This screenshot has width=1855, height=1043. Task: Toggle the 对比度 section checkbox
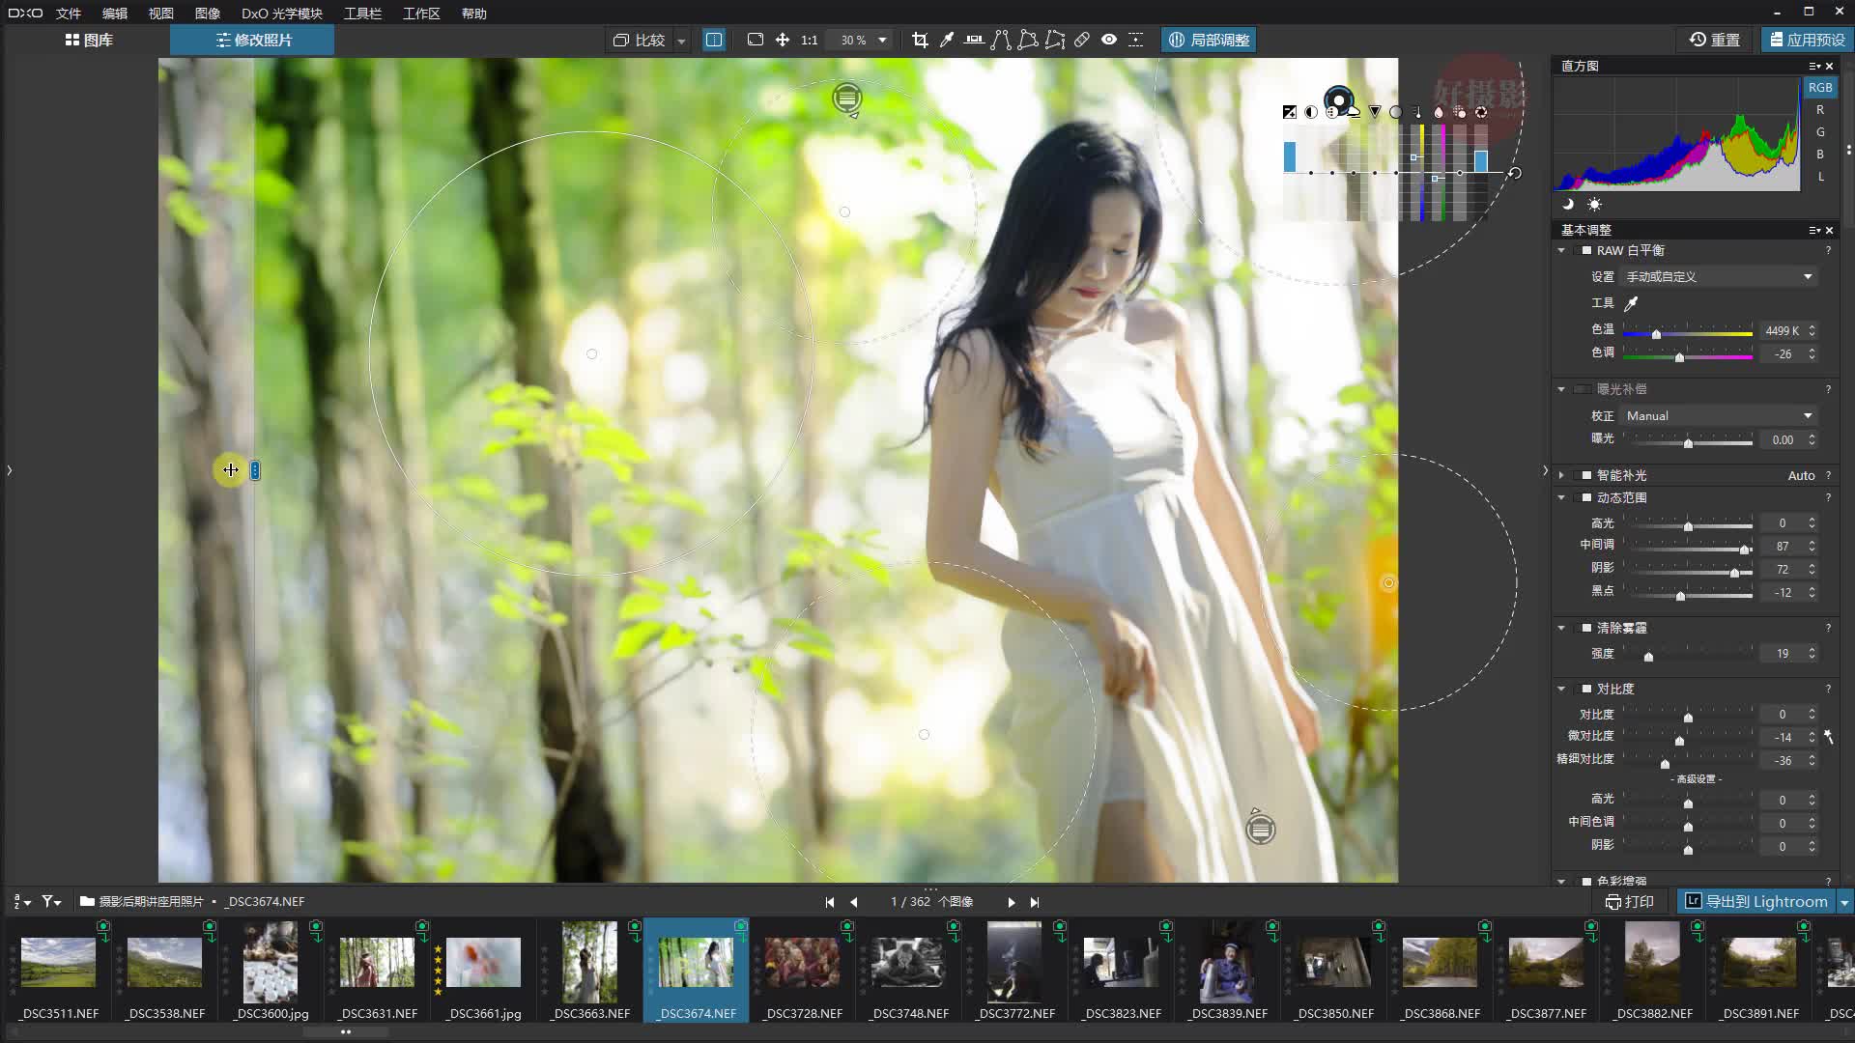1584,689
